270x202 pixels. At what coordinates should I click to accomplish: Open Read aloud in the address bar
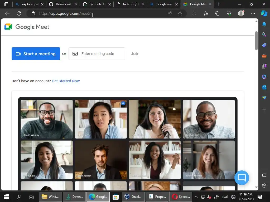[x=170, y=13]
